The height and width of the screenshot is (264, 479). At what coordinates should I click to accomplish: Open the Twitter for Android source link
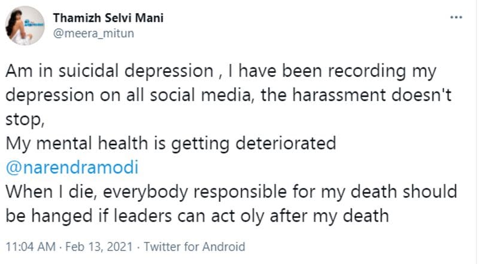click(194, 247)
